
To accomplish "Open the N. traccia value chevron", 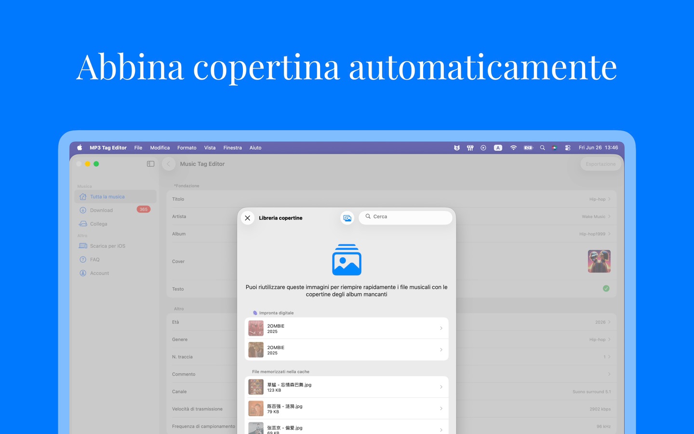I will click(x=609, y=357).
